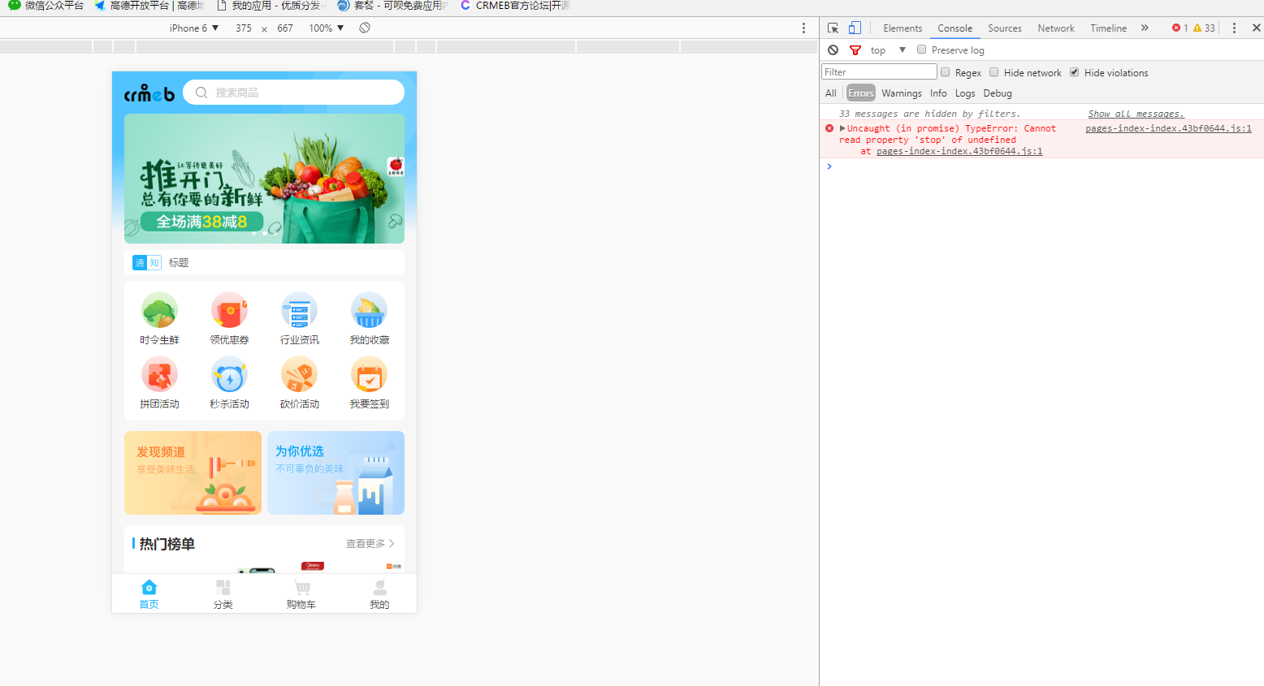The image size is (1264, 686).
Task: Click the Show all messages link
Action: pyautogui.click(x=1136, y=114)
